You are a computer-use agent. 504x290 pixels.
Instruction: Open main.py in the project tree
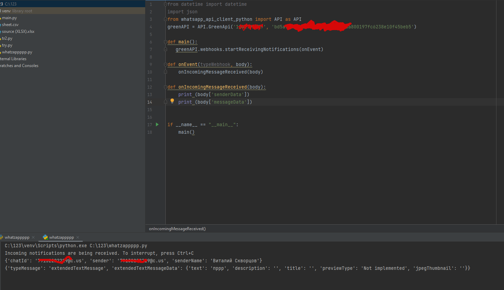(9, 18)
